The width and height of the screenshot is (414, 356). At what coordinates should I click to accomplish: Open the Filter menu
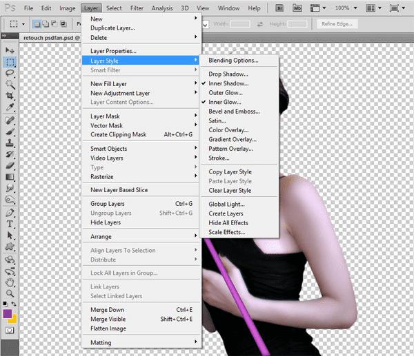pos(137,8)
